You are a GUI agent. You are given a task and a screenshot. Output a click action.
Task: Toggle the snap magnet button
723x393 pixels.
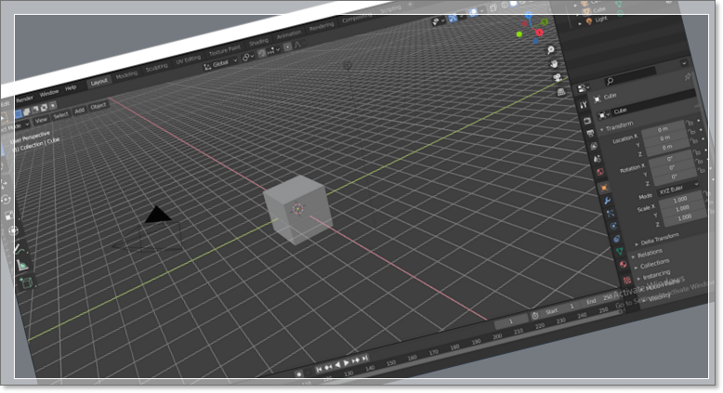pyautogui.click(x=262, y=53)
